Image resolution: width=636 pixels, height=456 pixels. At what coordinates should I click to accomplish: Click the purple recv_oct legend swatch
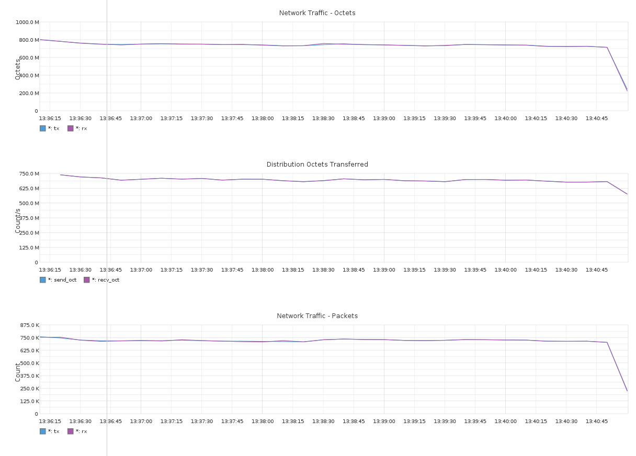[x=87, y=280]
